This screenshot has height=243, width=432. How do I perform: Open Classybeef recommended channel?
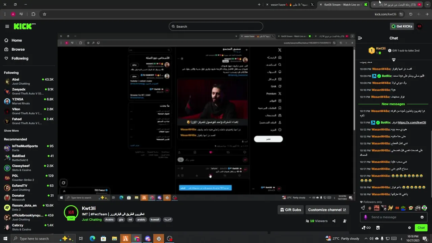[x=29, y=168]
